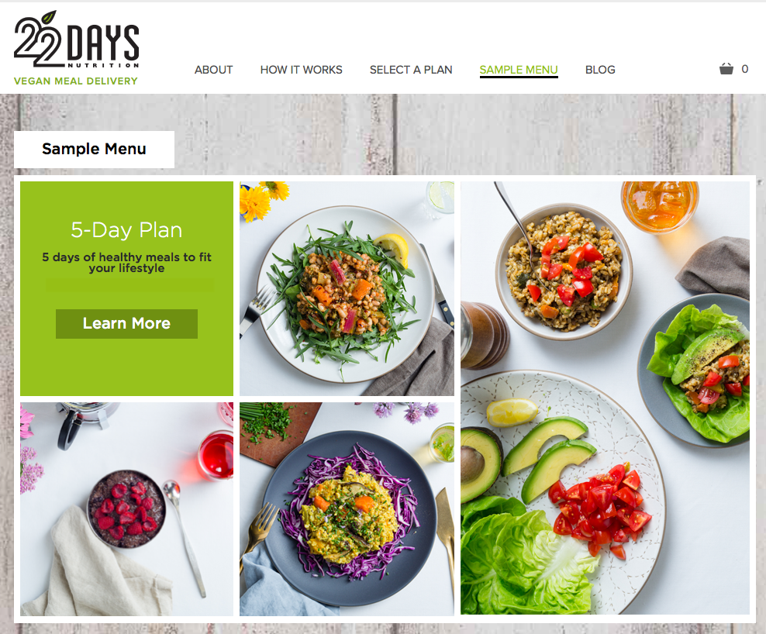Open the About menu item
Image resolution: width=766 pixels, height=634 pixels.
click(213, 70)
